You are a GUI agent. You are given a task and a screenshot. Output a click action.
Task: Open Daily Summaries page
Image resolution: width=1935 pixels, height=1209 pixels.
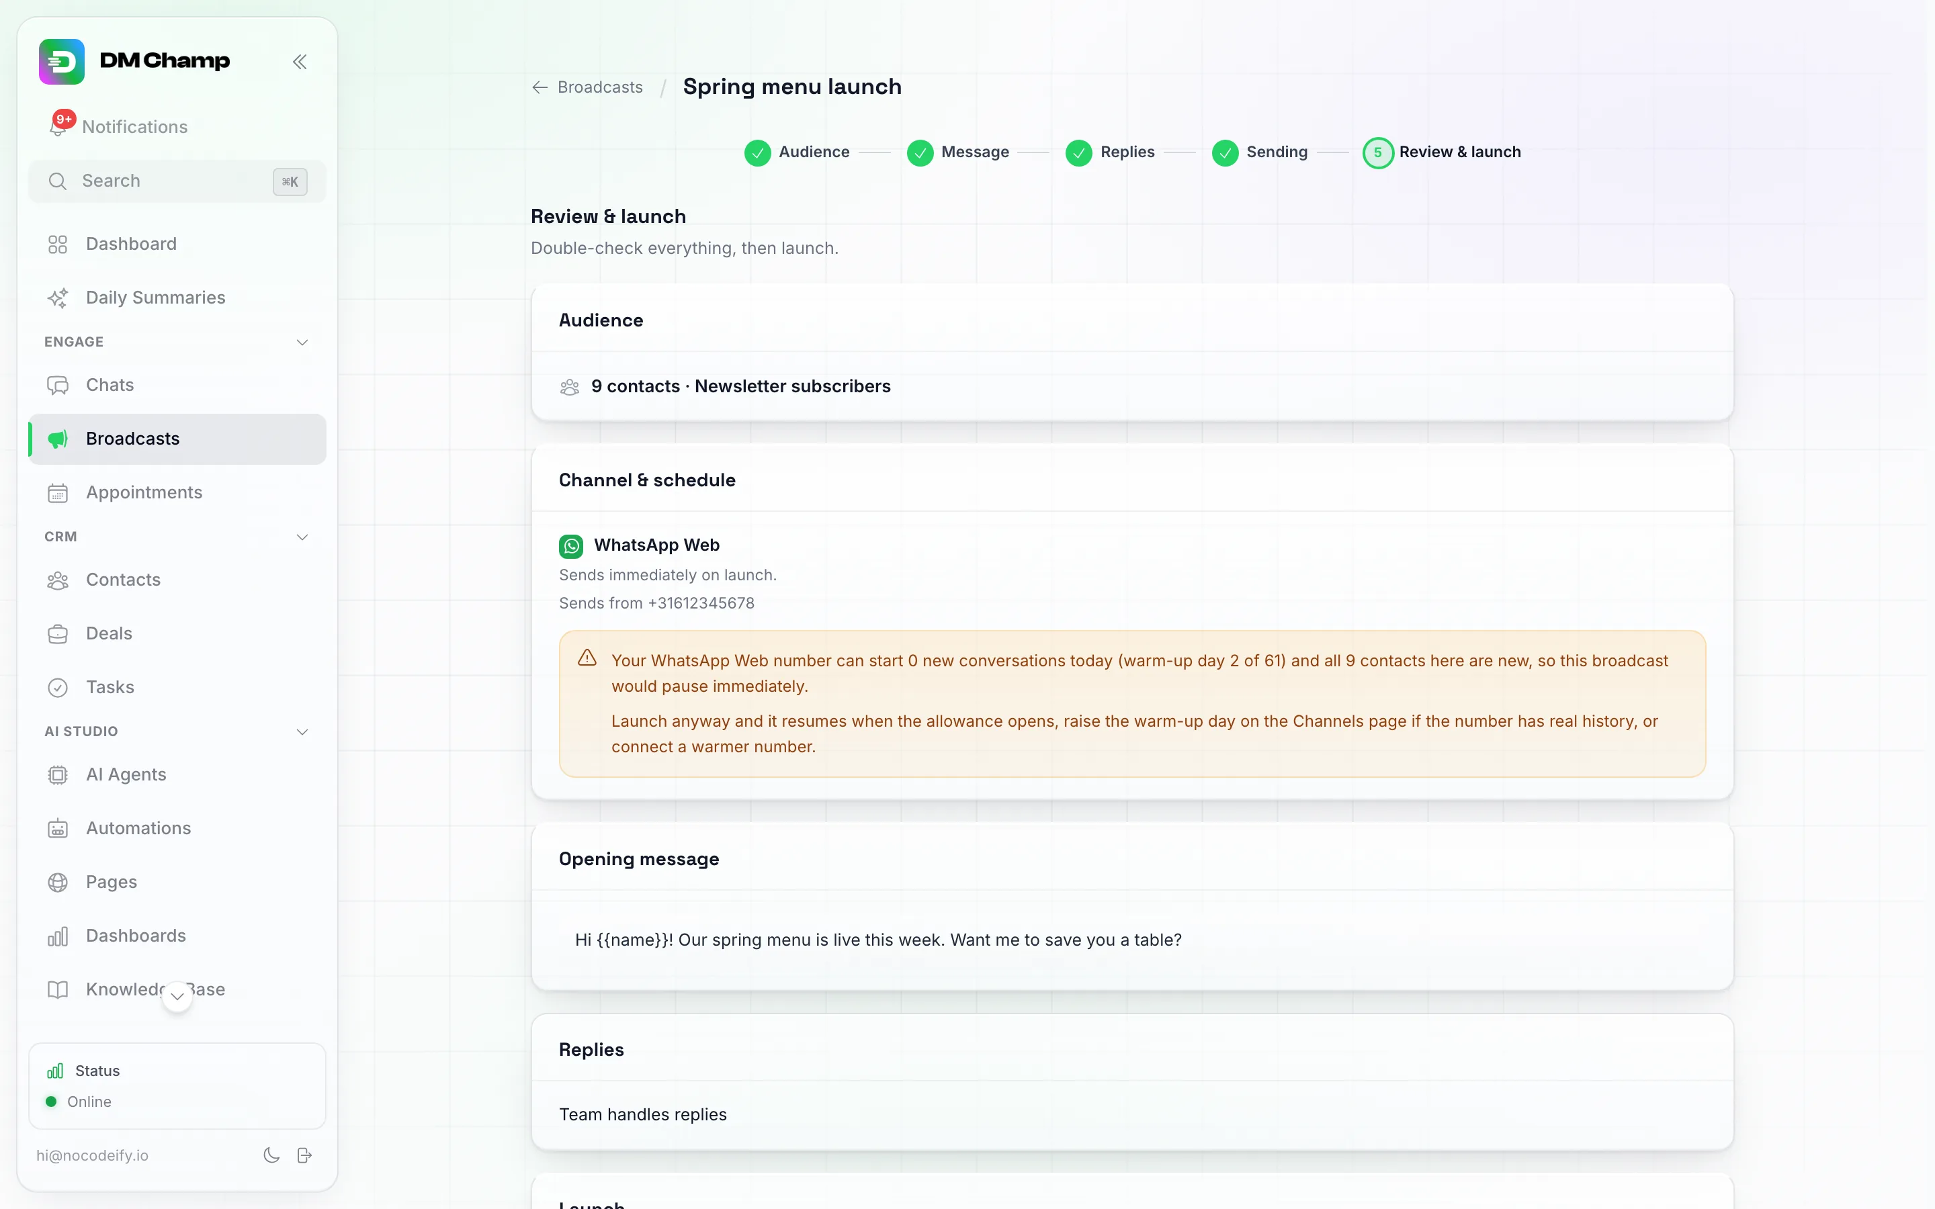coord(177,298)
